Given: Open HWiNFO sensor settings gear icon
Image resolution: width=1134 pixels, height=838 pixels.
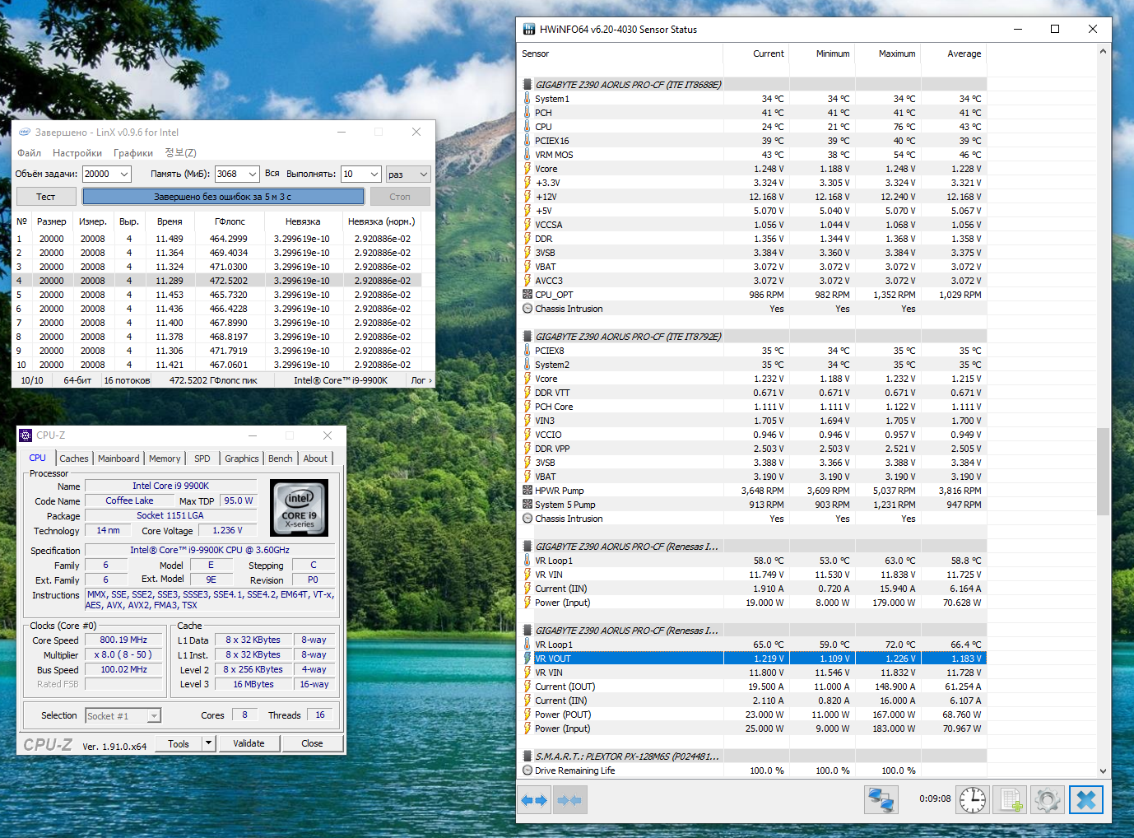Looking at the screenshot, I should tap(1048, 800).
